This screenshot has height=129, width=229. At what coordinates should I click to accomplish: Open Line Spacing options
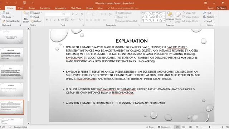point(111,14)
